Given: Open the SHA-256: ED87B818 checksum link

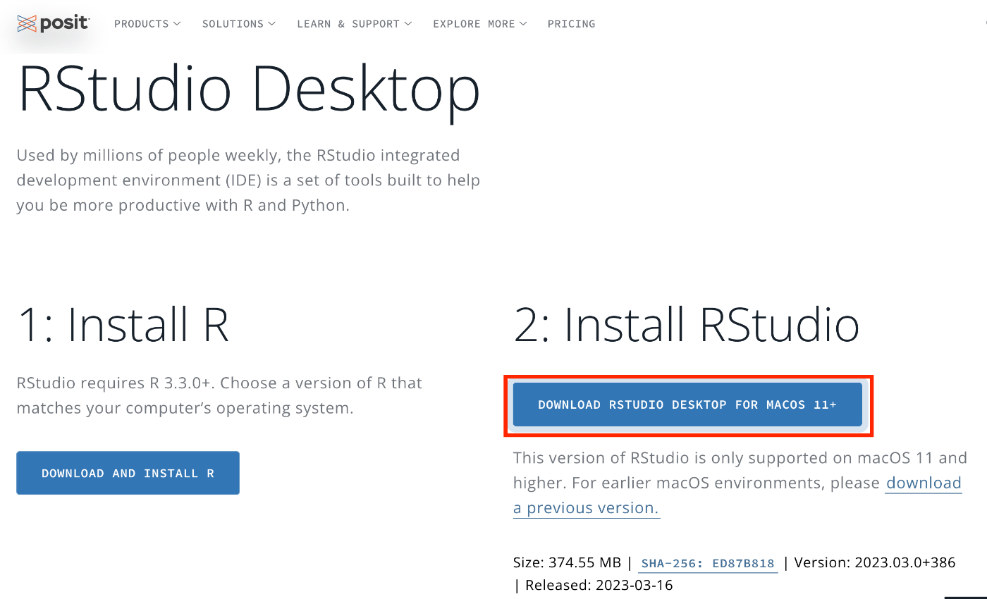Looking at the screenshot, I should pos(707,563).
